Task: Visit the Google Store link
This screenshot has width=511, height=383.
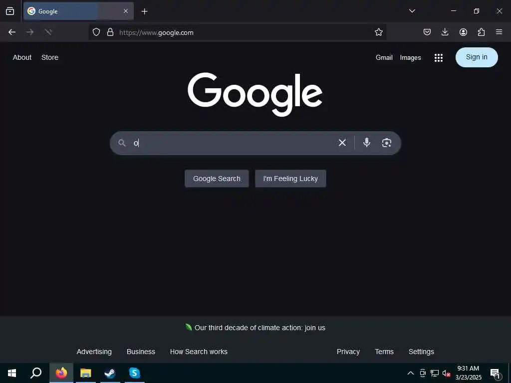Action: 50,57
